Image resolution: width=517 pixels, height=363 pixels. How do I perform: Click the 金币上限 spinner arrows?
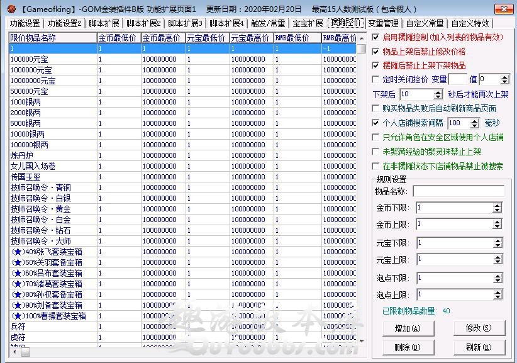(498, 225)
